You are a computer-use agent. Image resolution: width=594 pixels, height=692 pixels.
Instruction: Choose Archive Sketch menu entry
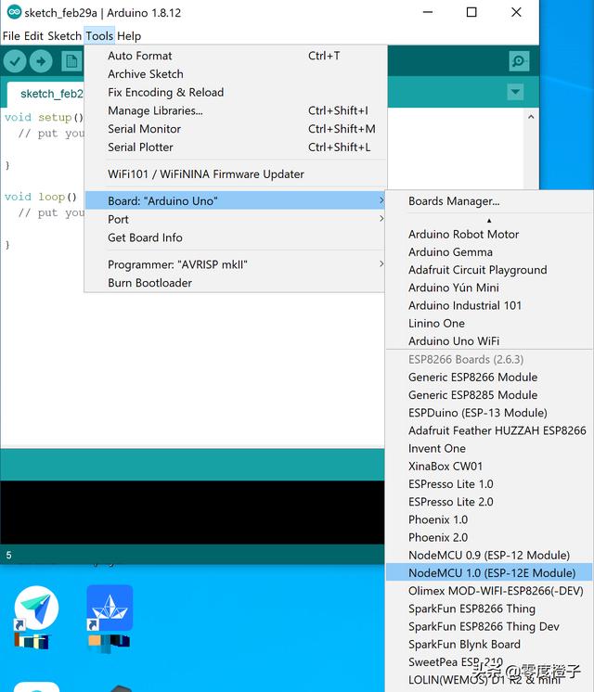pos(236,73)
